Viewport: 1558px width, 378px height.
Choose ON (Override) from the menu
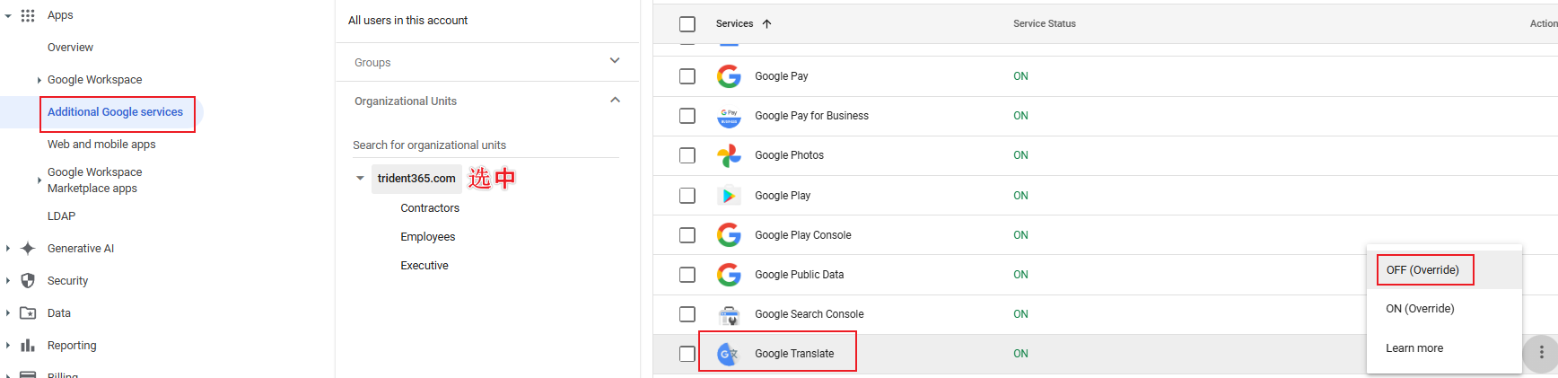pyautogui.click(x=1420, y=309)
